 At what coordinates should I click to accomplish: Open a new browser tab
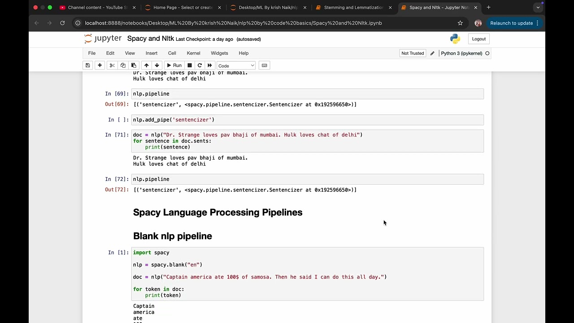click(488, 7)
